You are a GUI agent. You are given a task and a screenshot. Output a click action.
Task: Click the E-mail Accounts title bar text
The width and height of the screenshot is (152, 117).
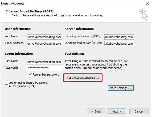(x=13, y=3)
